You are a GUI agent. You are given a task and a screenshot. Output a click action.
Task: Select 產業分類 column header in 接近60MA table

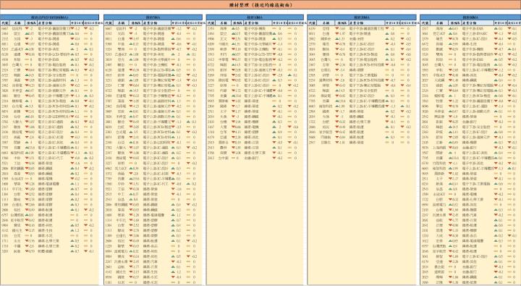pyautogui.click(x=478, y=23)
